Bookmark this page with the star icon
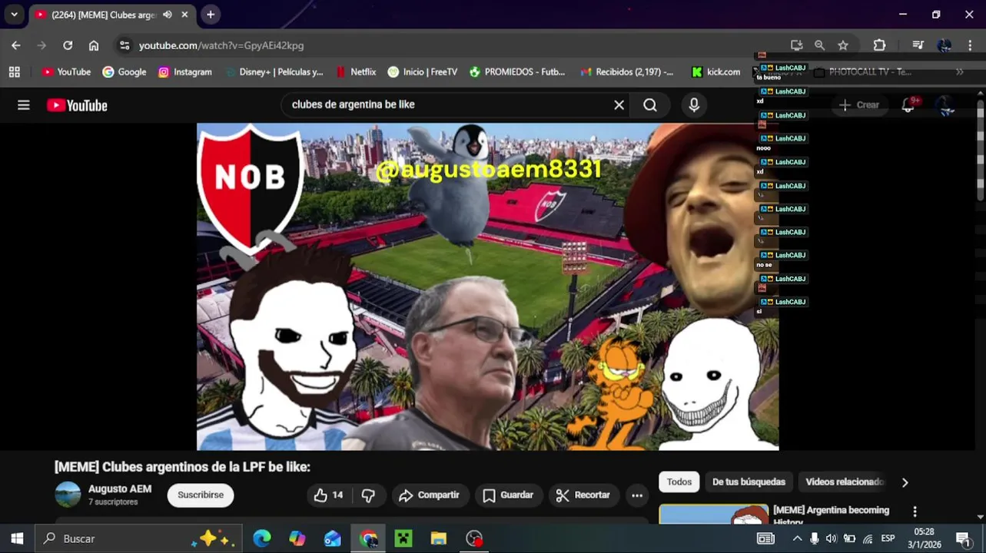 [843, 45]
